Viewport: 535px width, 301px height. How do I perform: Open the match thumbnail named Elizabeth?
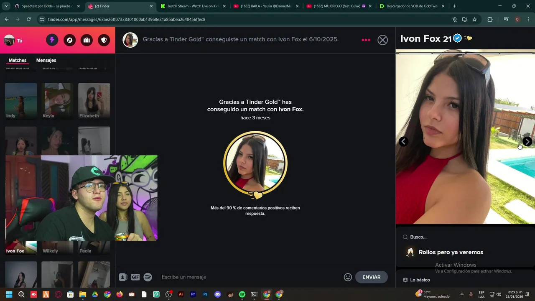(x=94, y=101)
